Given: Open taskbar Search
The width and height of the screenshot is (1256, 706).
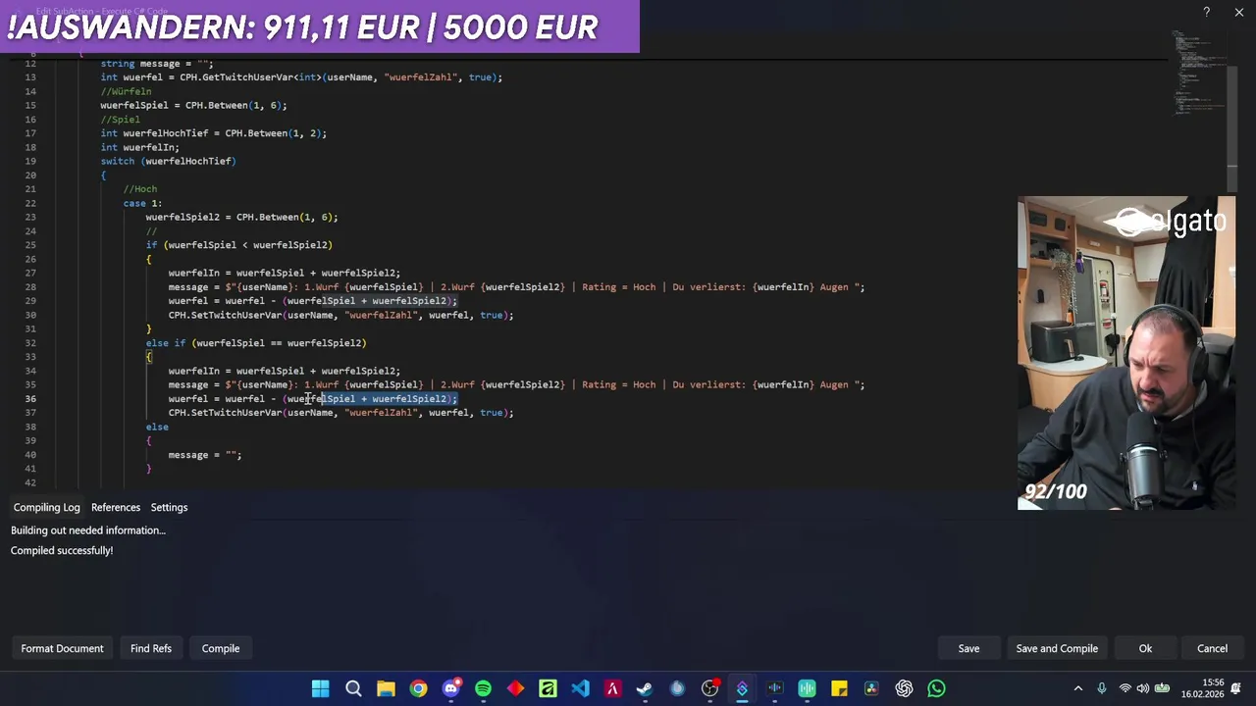Looking at the screenshot, I should (x=353, y=688).
